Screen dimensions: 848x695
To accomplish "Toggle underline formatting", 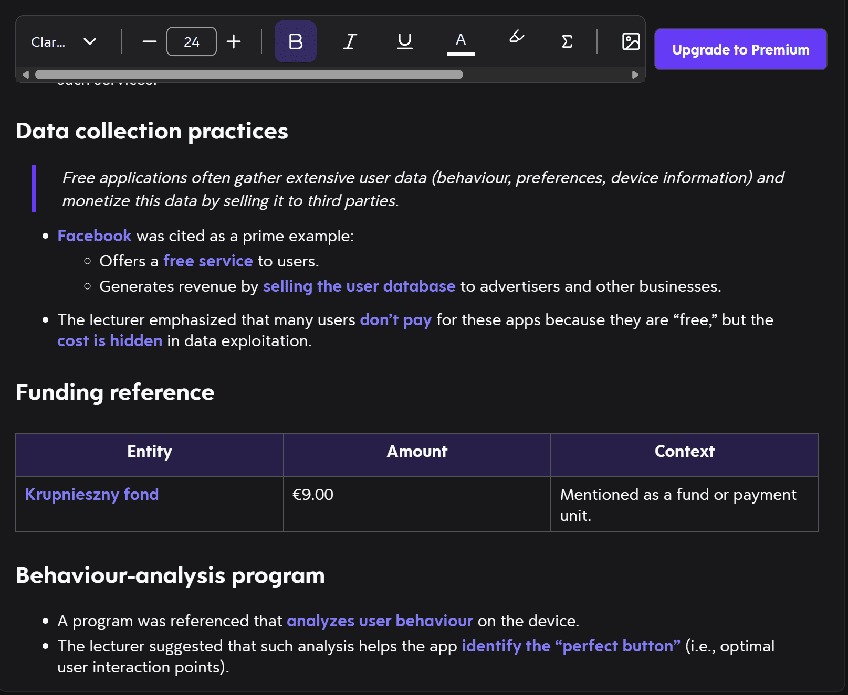I will click(404, 41).
